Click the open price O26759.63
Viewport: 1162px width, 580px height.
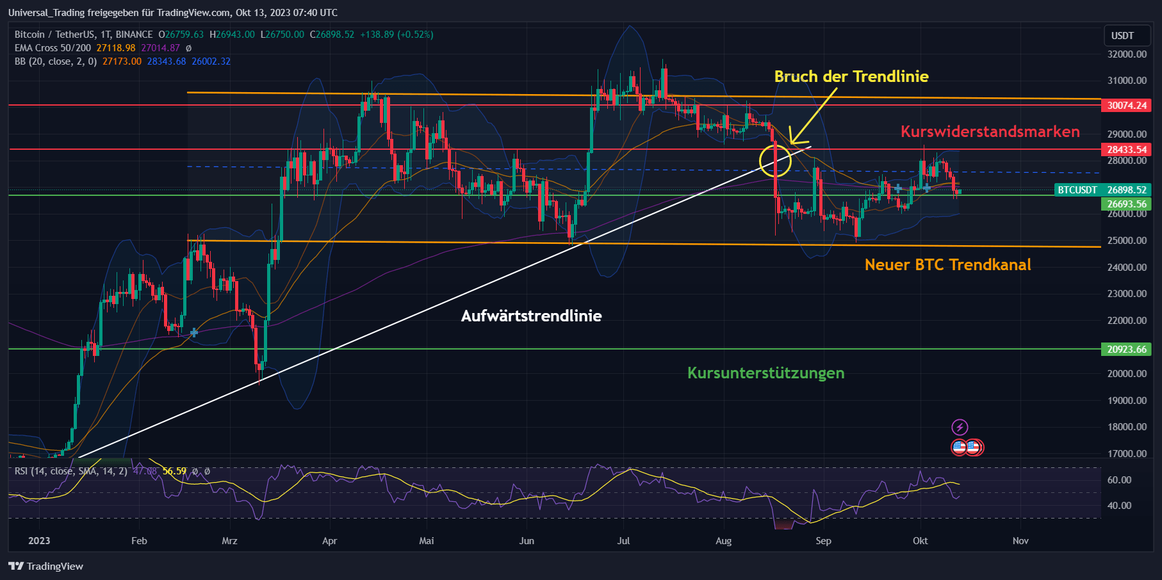[x=181, y=35]
